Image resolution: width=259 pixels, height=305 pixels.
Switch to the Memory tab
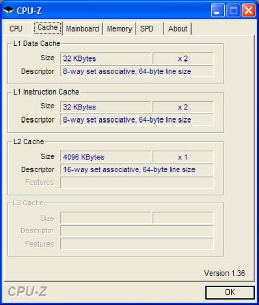pos(119,29)
